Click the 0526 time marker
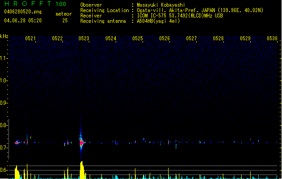 pyautogui.click(x=165, y=38)
